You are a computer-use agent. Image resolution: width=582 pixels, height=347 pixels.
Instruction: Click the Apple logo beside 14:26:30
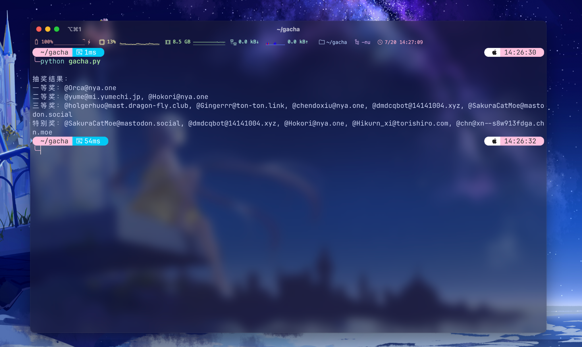coord(494,52)
